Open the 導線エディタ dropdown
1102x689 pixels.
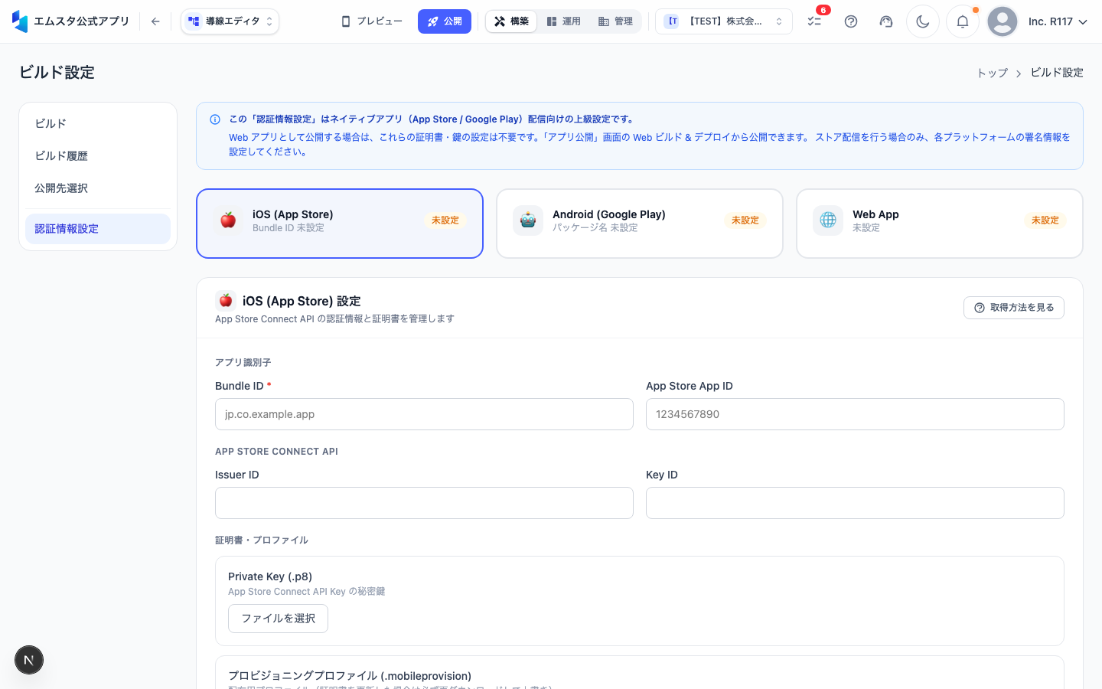click(x=230, y=21)
